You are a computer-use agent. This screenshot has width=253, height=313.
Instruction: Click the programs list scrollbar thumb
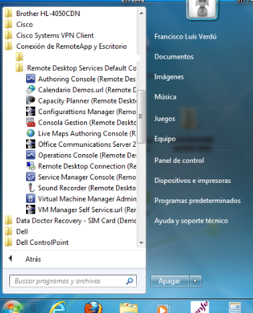[x=141, y=116]
